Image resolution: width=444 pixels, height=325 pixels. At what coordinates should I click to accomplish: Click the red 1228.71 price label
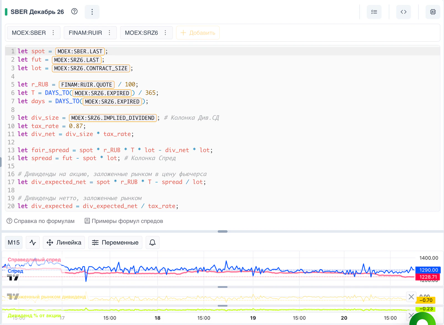428,277
